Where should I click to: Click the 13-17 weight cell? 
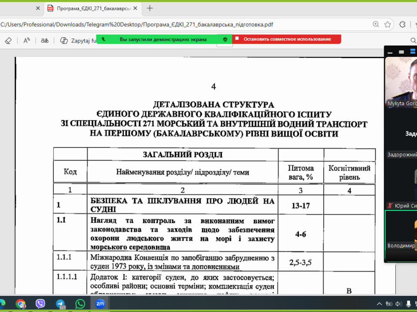click(x=301, y=206)
